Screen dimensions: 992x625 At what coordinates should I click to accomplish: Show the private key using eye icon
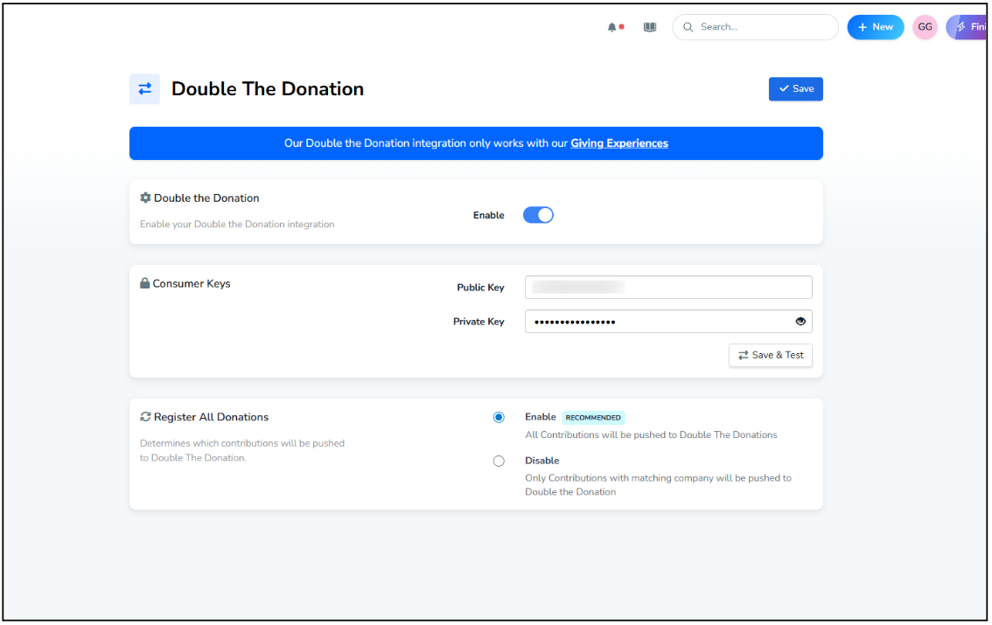(x=800, y=322)
